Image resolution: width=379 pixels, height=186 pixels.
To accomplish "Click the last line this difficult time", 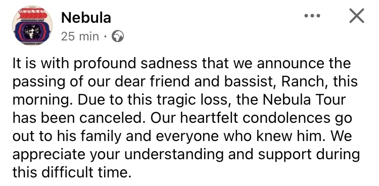I will (x=72, y=172).
